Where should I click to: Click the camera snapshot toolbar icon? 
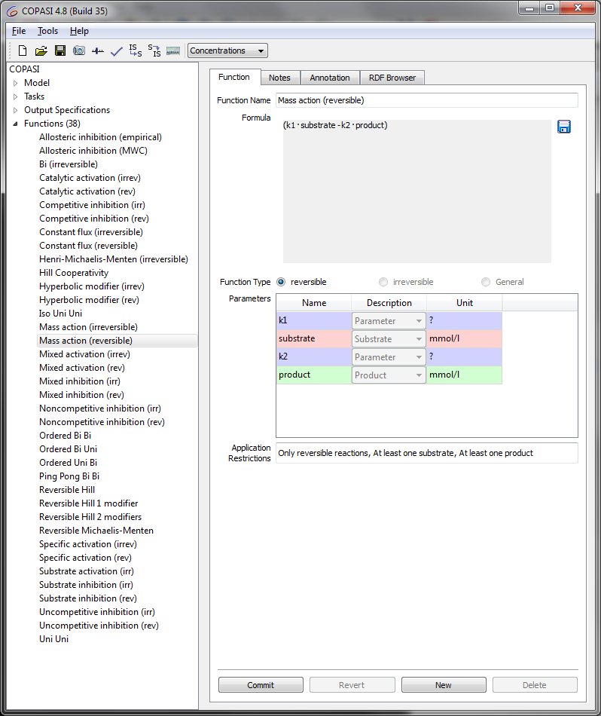point(79,51)
